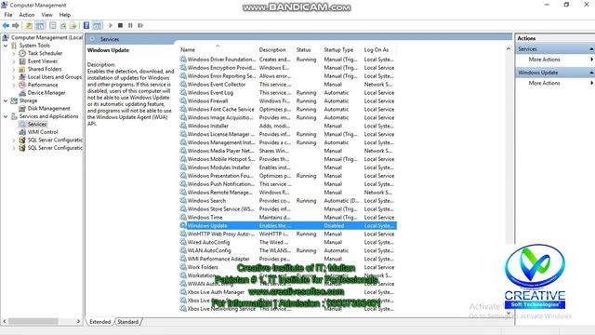This screenshot has width=595, height=335.
Task: Select the Windows Update service row
Action: coord(288,225)
